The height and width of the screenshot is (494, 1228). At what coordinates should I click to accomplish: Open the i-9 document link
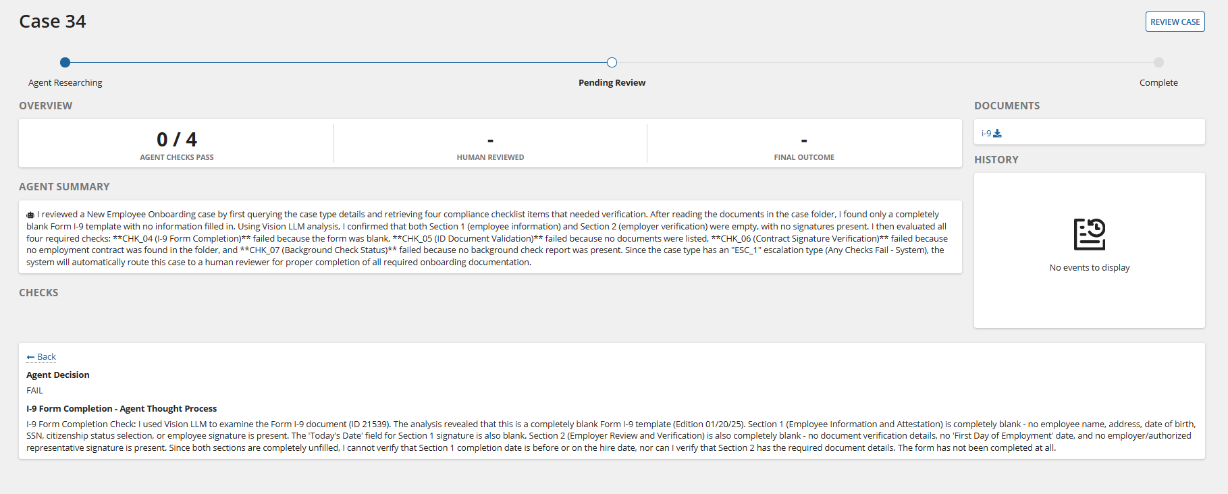click(986, 134)
